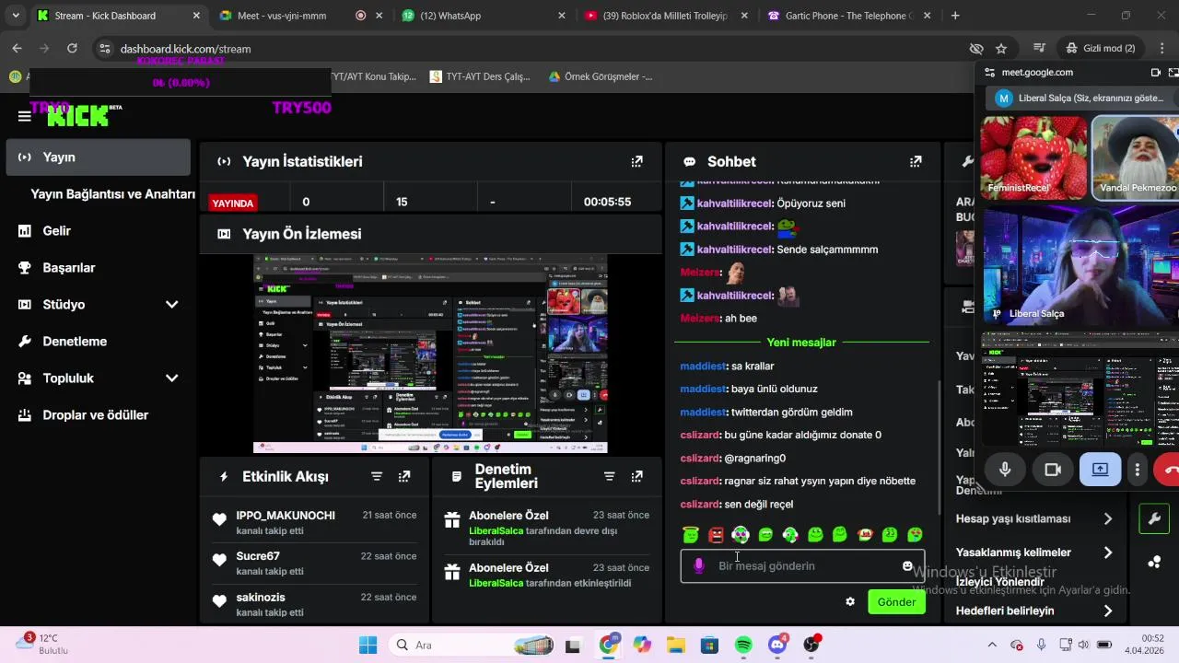Leave the call in Google Meet window
The width and height of the screenshot is (1179, 663).
1168,470
